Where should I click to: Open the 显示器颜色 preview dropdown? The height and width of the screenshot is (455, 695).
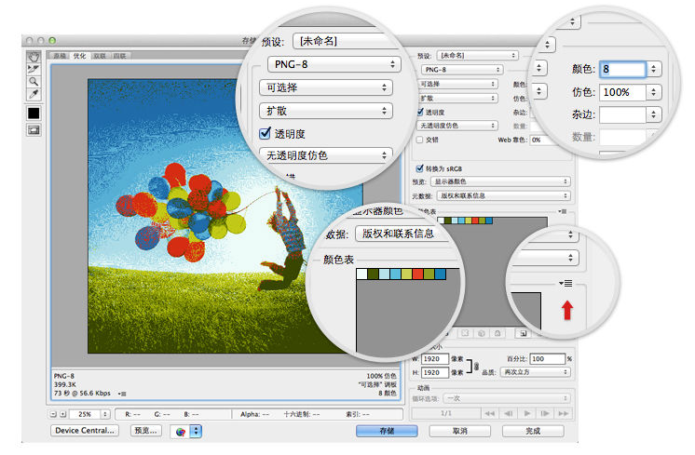pyautogui.click(x=500, y=181)
